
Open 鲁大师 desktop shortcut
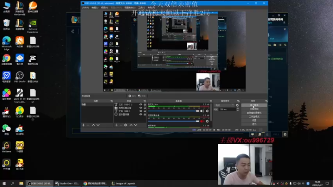coord(20,59)
